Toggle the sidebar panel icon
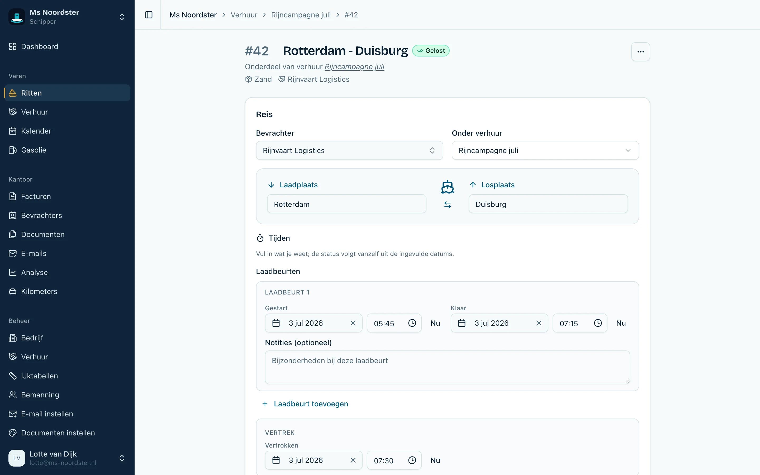The image size is (760, 475). pos(149,15)
